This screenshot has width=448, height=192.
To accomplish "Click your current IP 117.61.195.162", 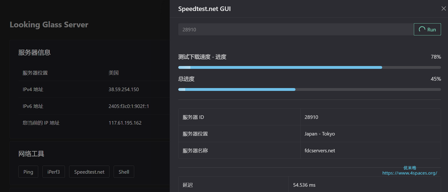I will coord(125,123).
